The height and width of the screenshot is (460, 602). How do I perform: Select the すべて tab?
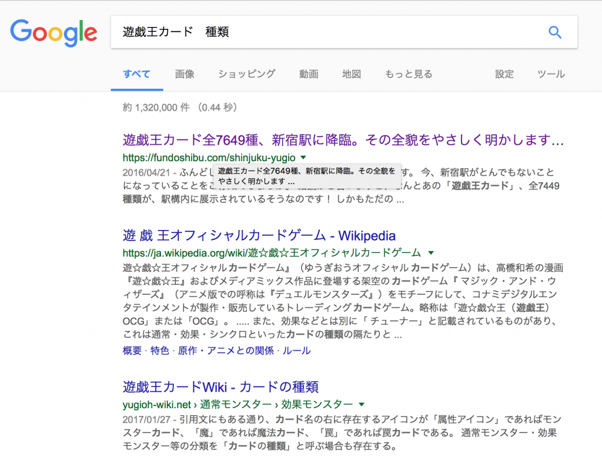[x=136, y=74]
